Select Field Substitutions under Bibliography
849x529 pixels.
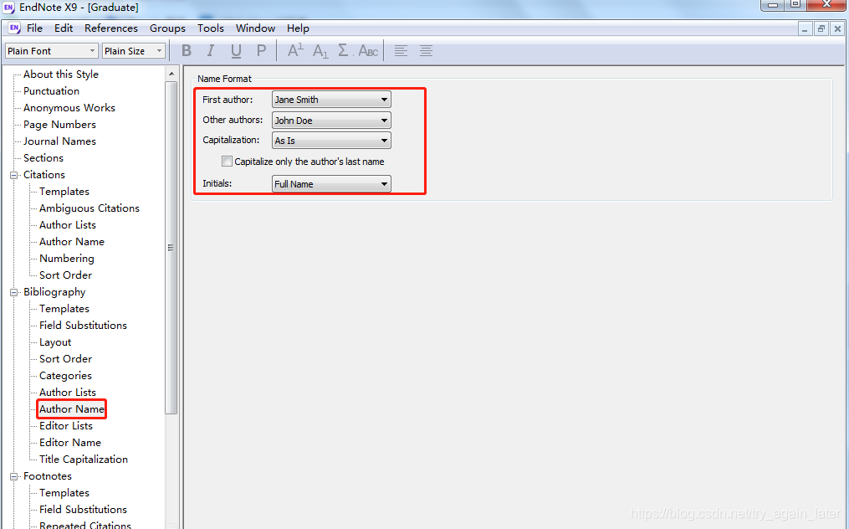[x=83, y=326]
